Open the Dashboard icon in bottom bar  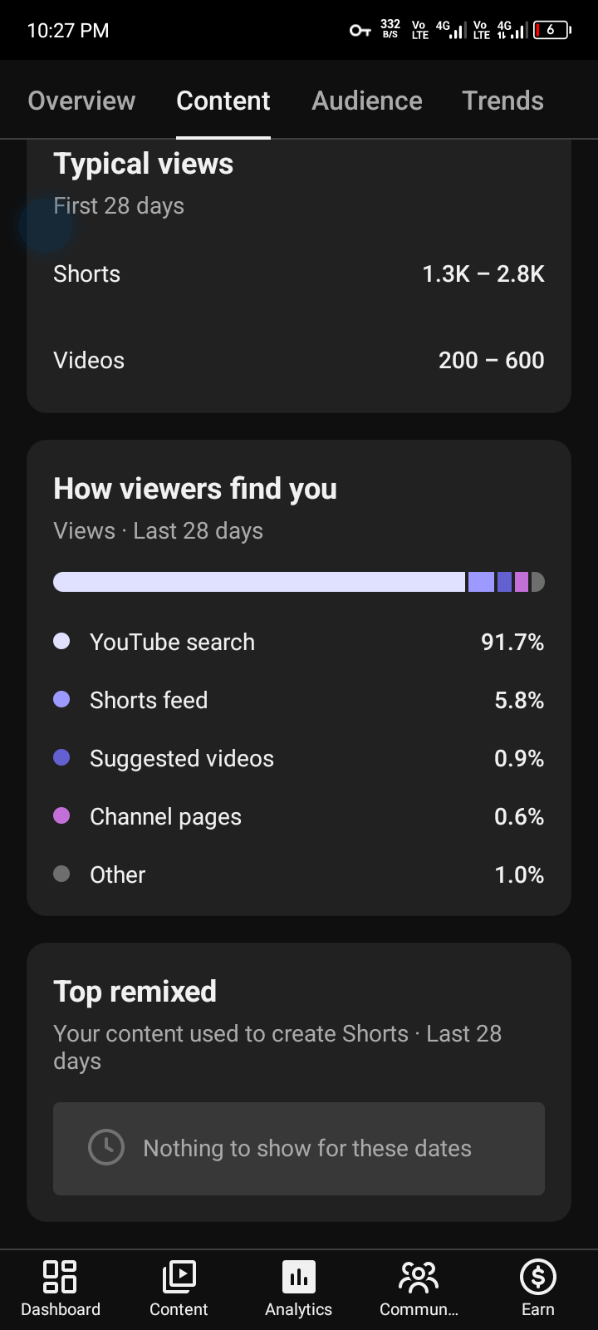click(60, 1277)
